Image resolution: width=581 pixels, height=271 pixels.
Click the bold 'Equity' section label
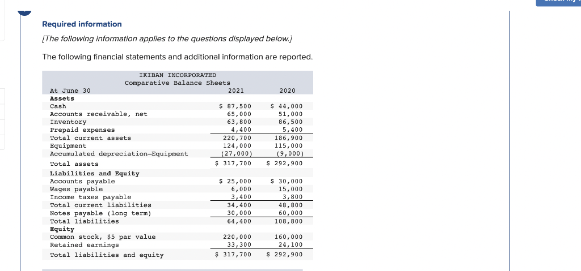pos(62,229)
